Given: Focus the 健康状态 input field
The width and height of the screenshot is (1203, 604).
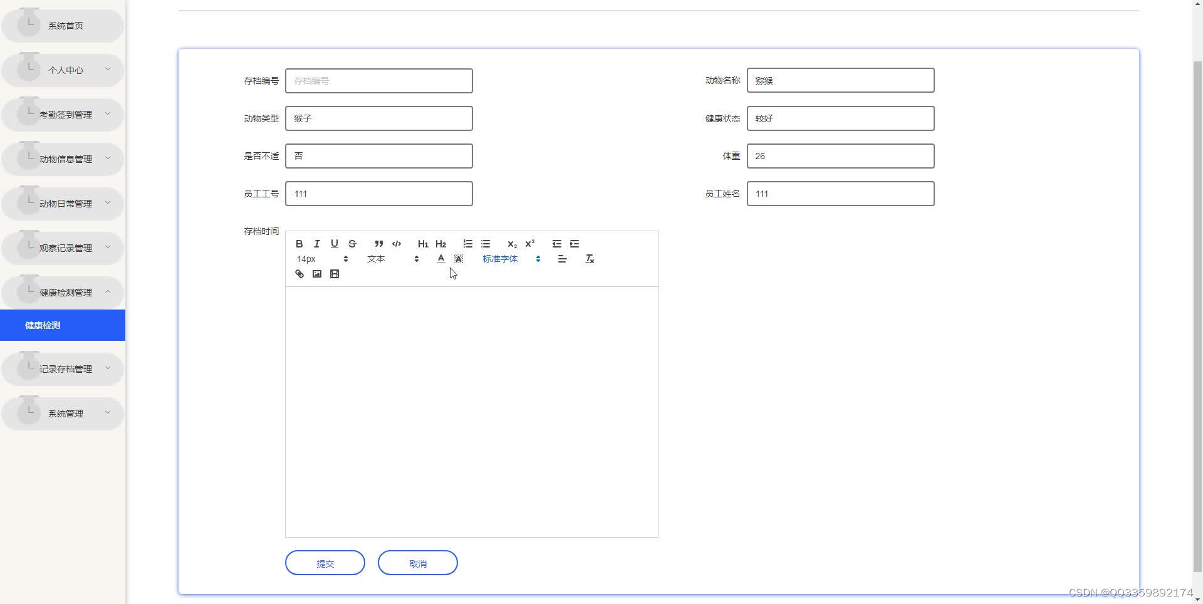Looking at the screenshot, I should pos(841,118).
